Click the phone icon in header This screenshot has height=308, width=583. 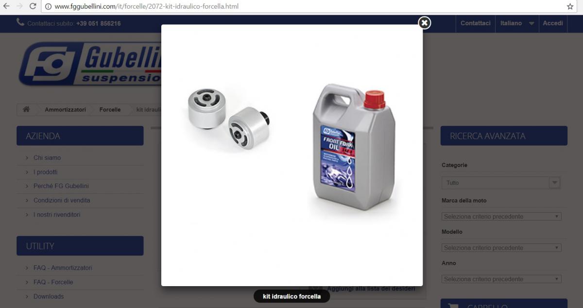(20, 22)
